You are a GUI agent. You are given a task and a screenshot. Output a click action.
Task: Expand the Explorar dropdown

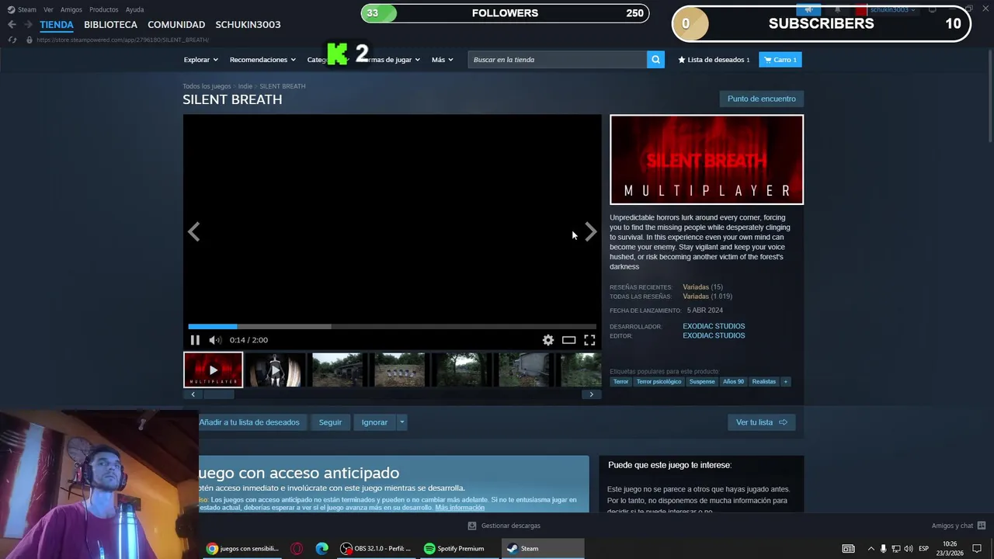click(x=200, y=60)
